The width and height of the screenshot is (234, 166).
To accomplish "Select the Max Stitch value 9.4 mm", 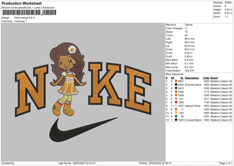I will click(189, 60).
